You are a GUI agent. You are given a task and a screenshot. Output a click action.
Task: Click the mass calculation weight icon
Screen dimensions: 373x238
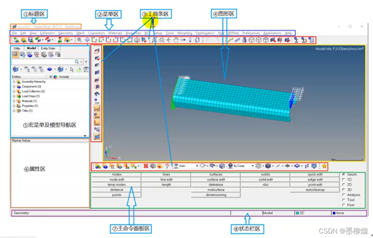(244, 40)
